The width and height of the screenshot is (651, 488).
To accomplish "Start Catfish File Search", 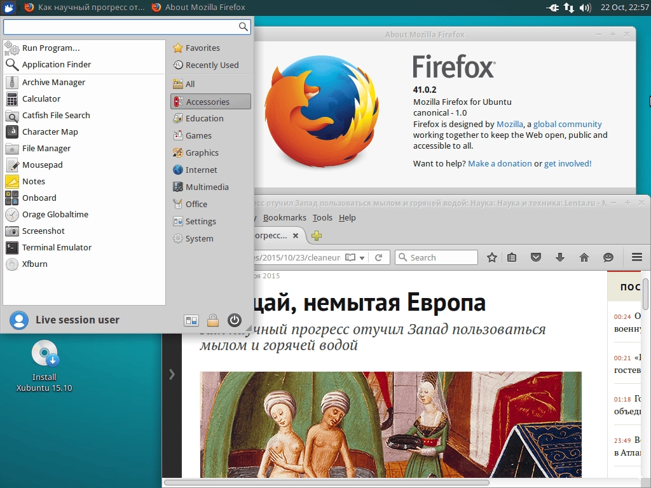I will (x=85, y=116).
